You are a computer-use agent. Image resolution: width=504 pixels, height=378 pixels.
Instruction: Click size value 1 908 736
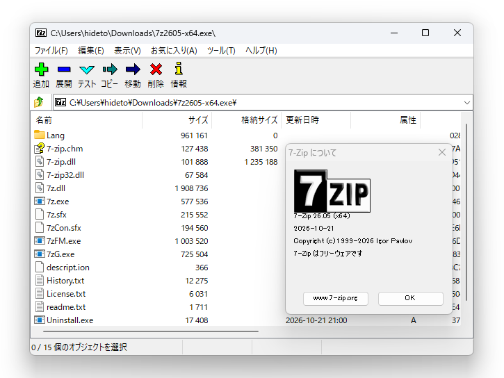(192, 188)
